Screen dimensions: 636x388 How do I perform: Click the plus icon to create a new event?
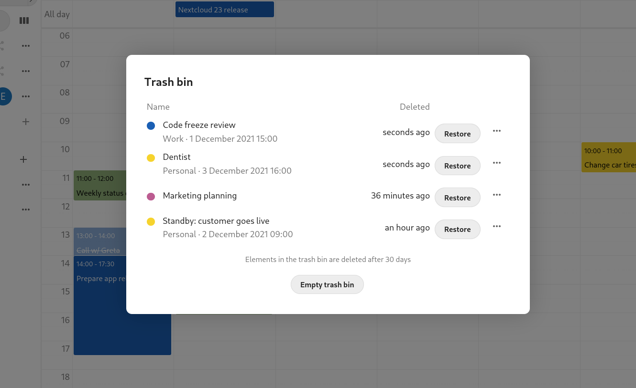point(25,122)
